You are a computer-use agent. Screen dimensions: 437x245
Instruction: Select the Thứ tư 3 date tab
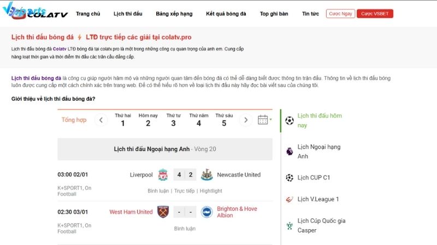pos(173,120)
